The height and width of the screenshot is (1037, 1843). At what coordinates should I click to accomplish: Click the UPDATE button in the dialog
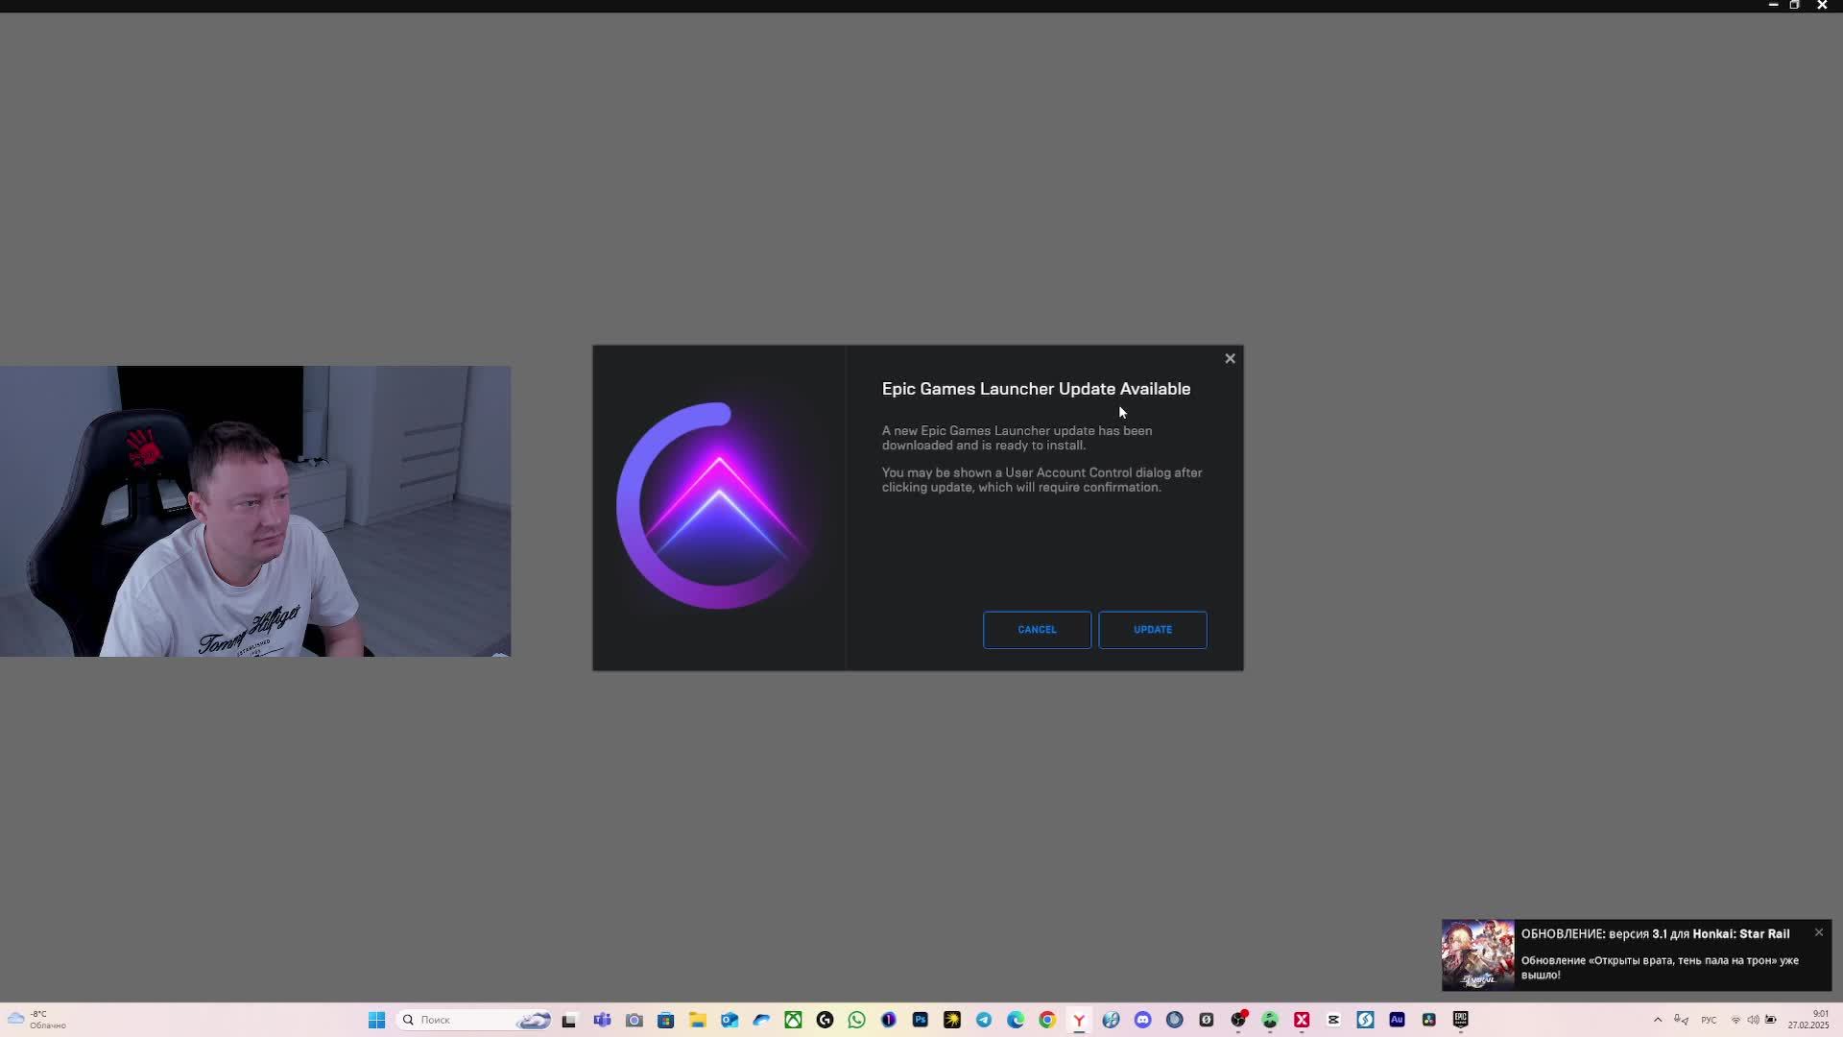pyautogui.click(x=1152, y=630)
